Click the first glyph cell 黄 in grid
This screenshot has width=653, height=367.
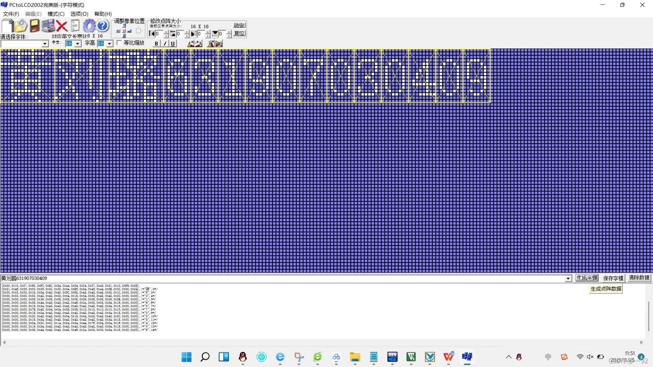[28, 75]
